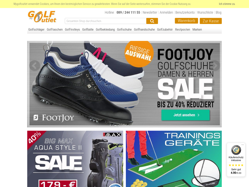Open Trusted Shops badge seal

point(236,150)
